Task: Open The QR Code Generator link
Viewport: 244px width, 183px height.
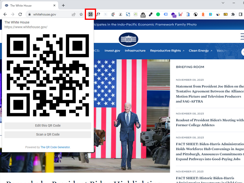Action: 56,147
